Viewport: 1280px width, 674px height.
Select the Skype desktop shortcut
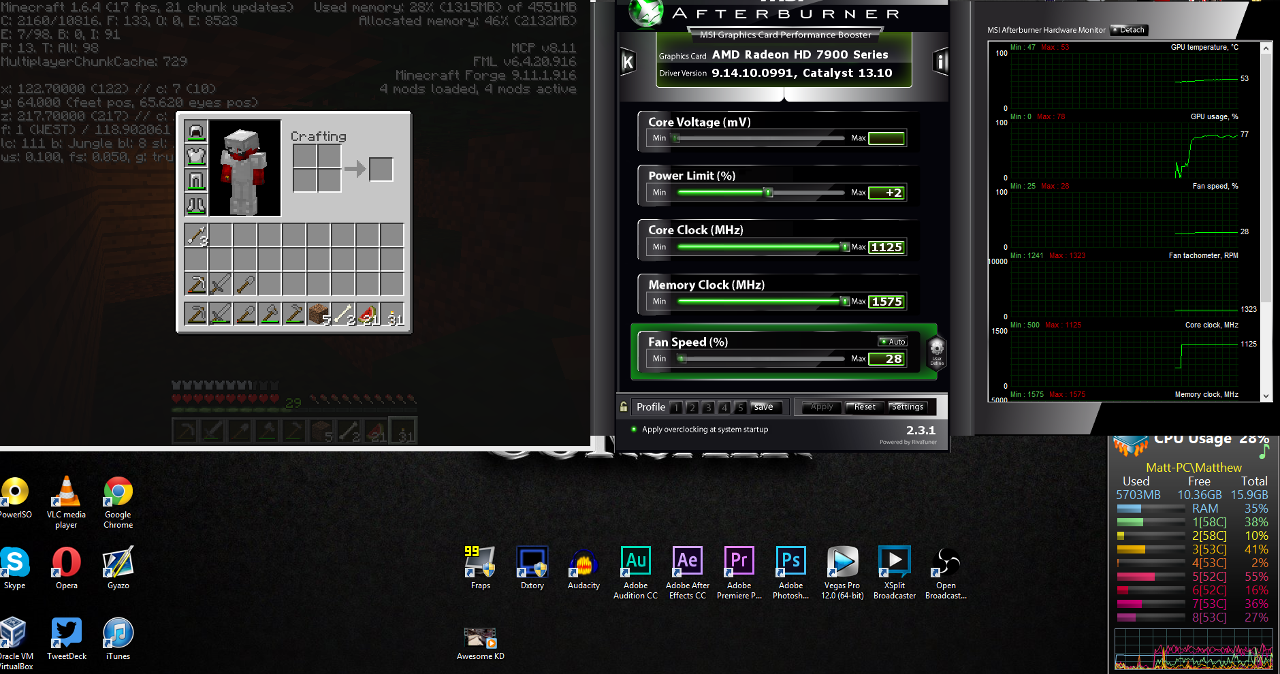(14, 568)
